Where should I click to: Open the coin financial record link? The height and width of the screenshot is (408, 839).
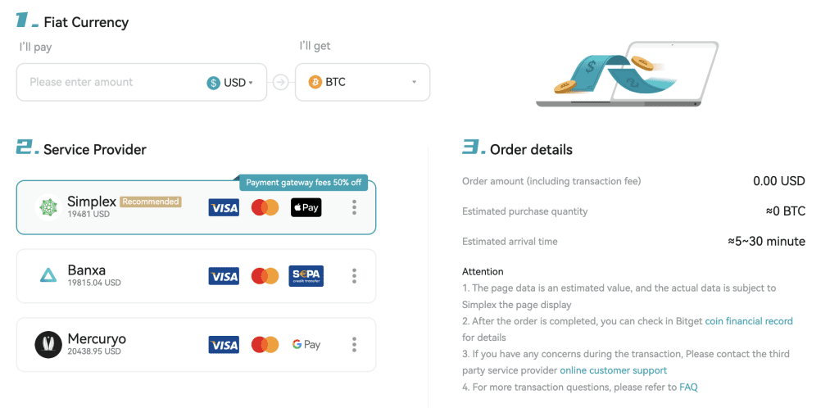click(749, 321)
